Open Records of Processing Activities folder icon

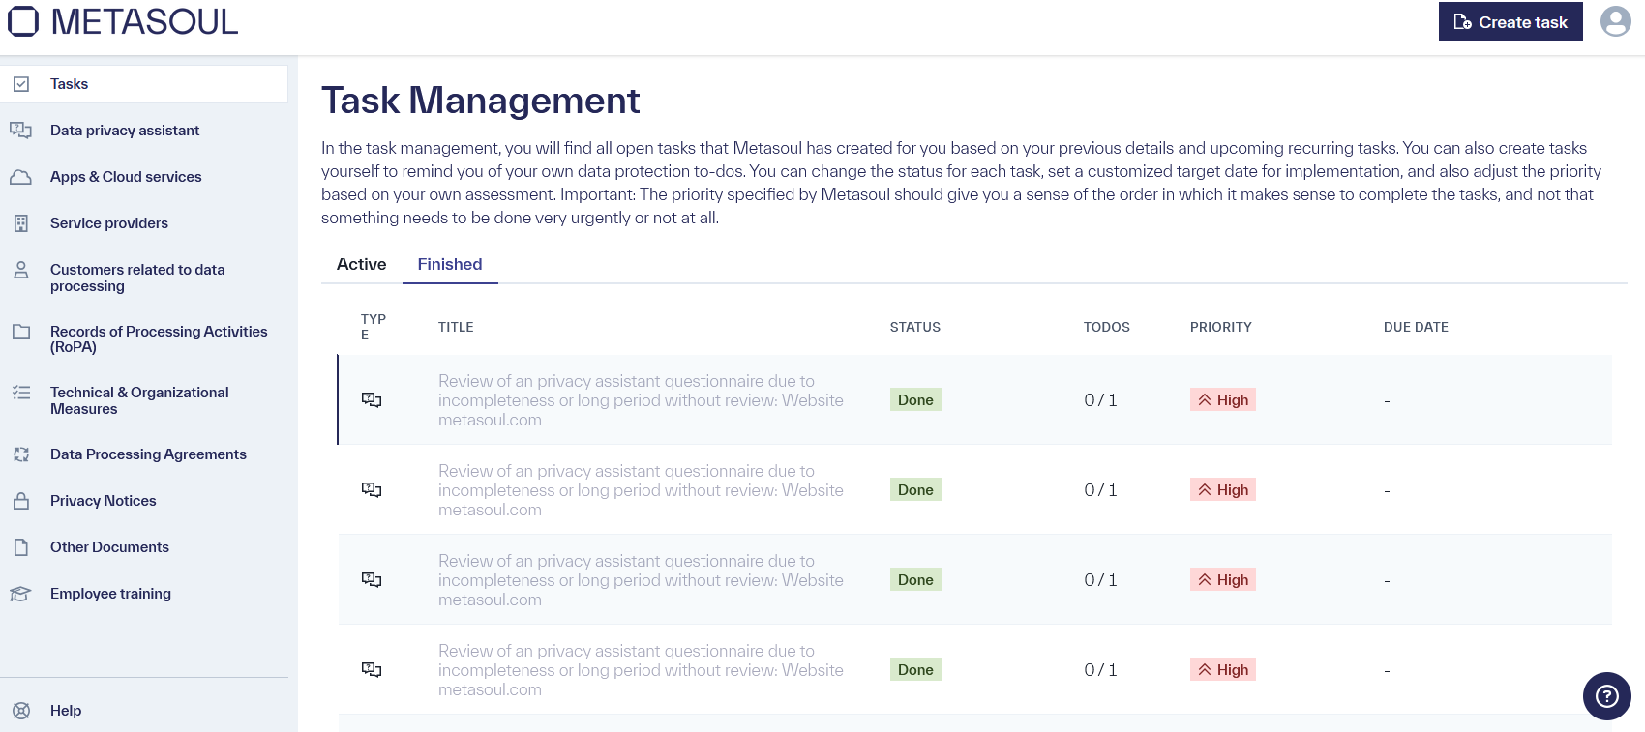pos(21,332)
